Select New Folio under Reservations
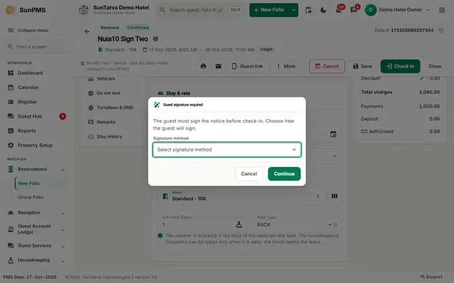The image size is (454, 283). [29, 184]
